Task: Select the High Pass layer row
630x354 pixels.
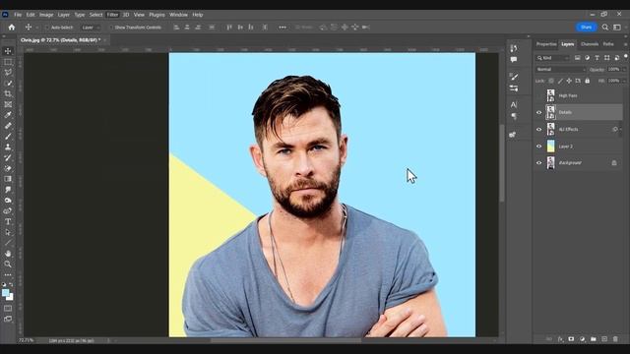Action: click(579, 96)
